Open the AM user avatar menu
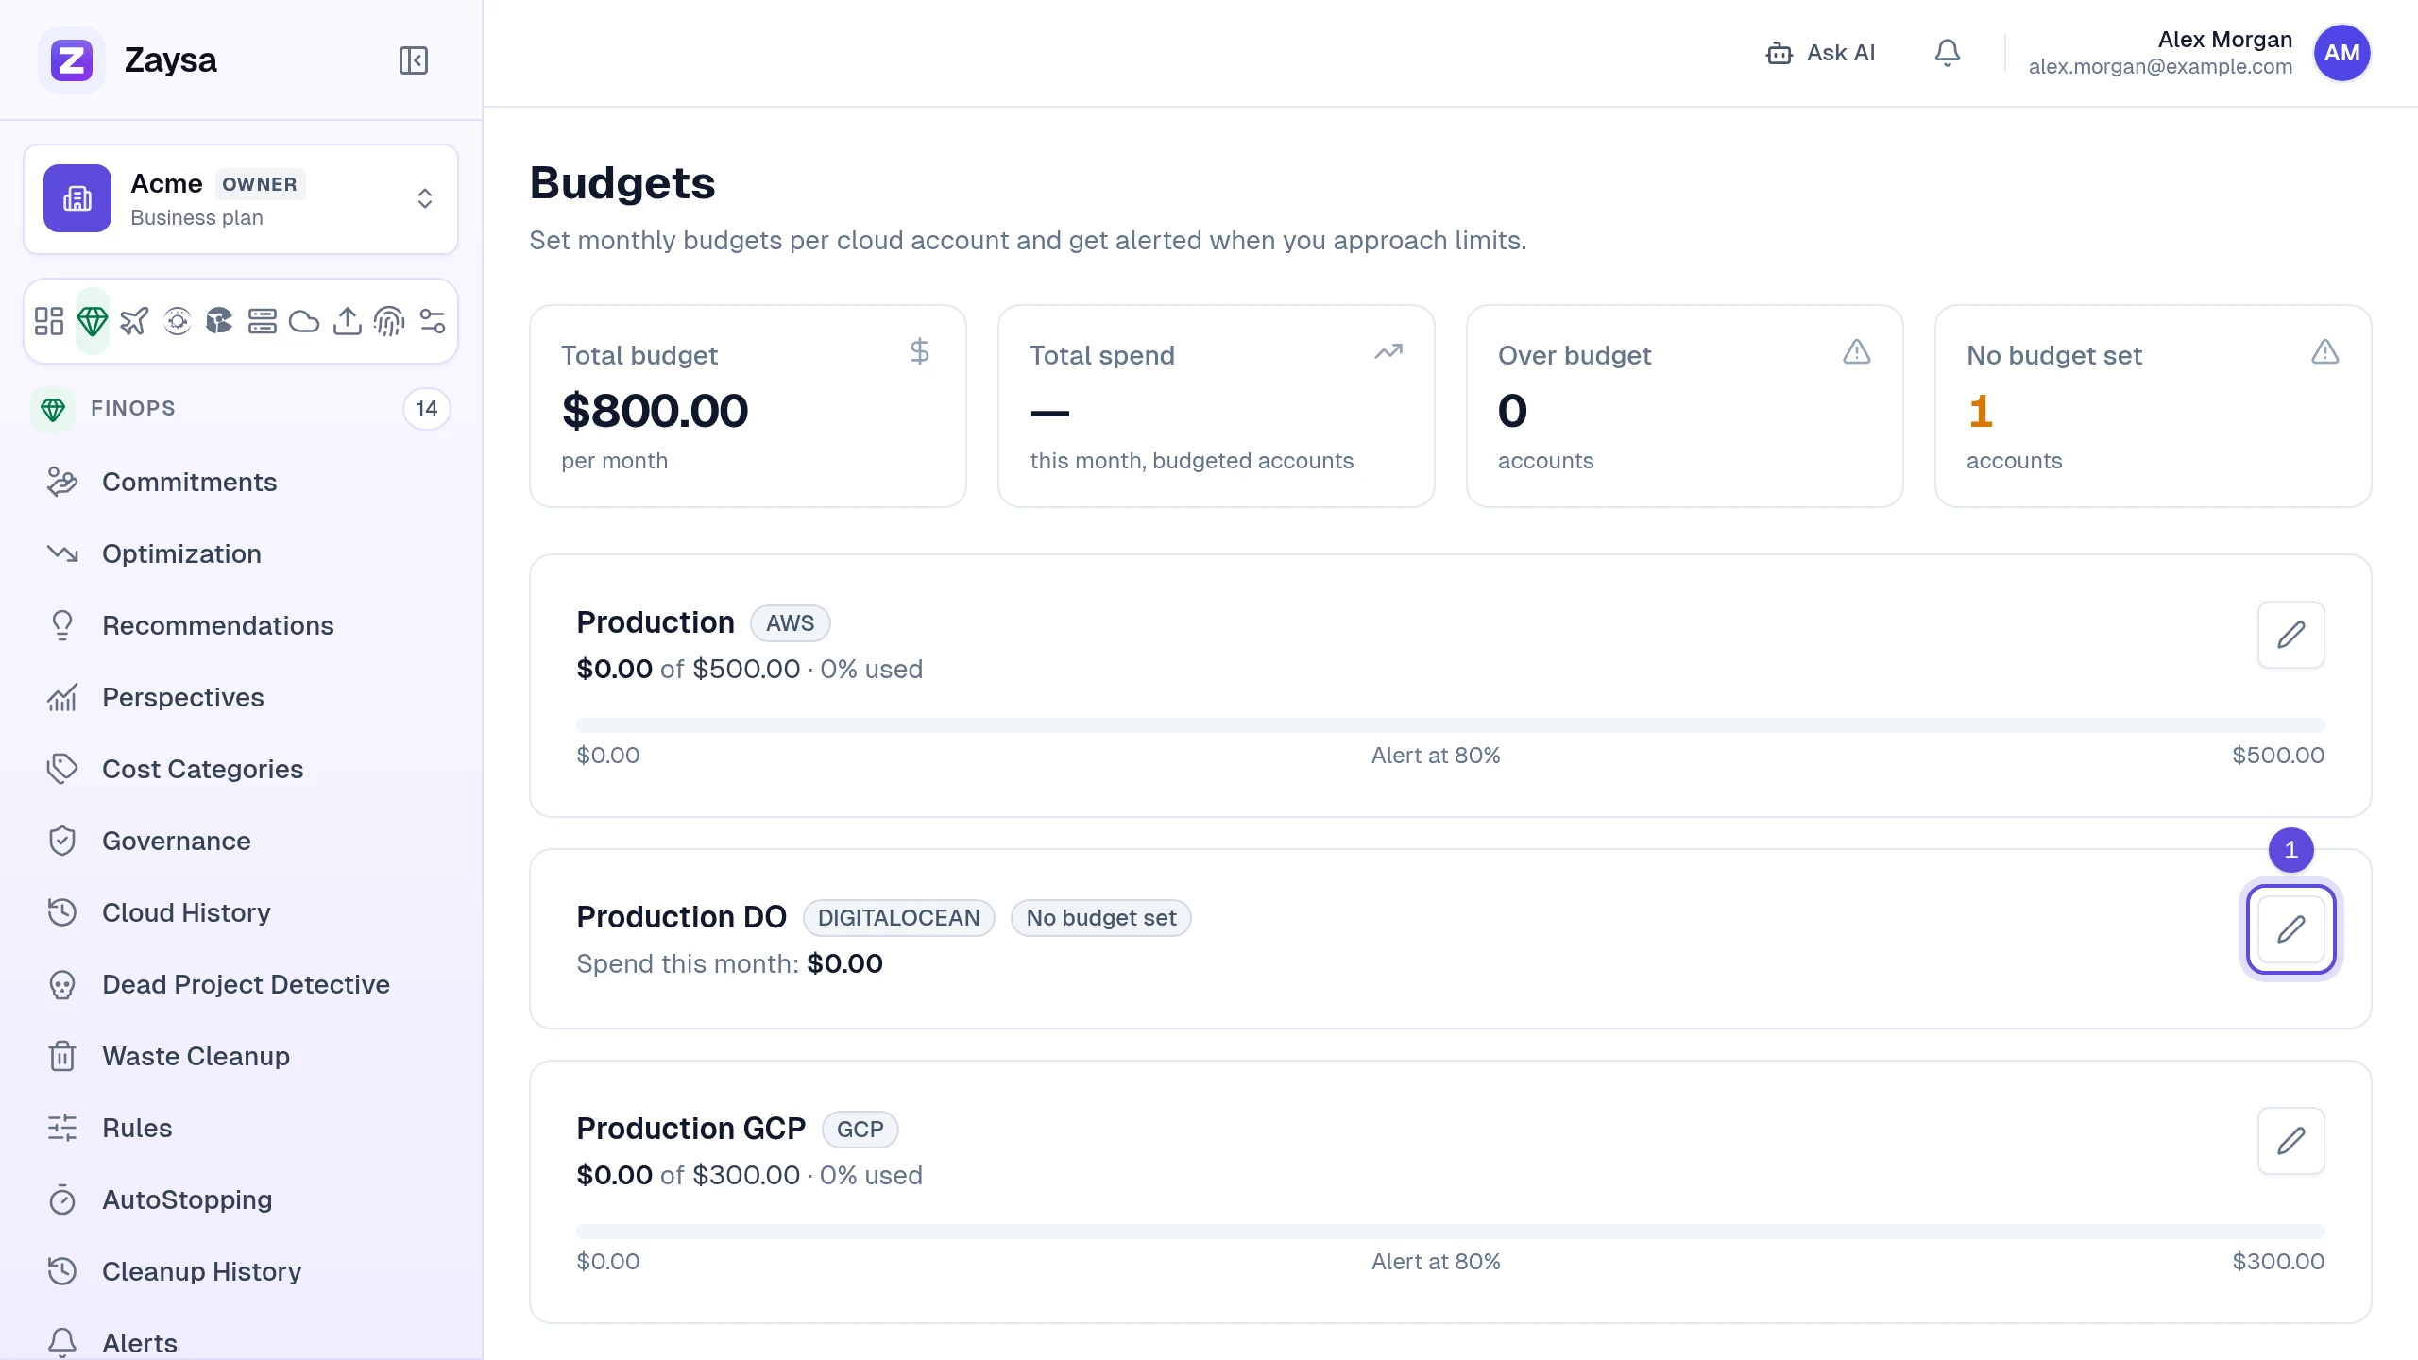 click(x=2341, y=53)
